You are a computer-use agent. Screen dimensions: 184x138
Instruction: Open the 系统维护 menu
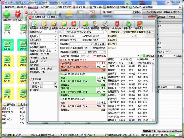click(45, 7)
